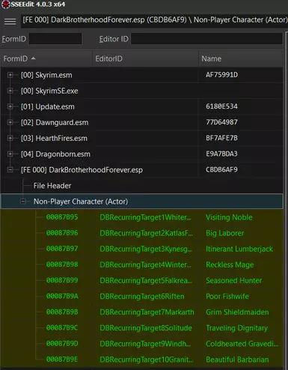Collapse the Non-Player Character (Actor) group
The width and height of the screenshot is (288, 370).
pyautogui.click(x=23, y=201)
